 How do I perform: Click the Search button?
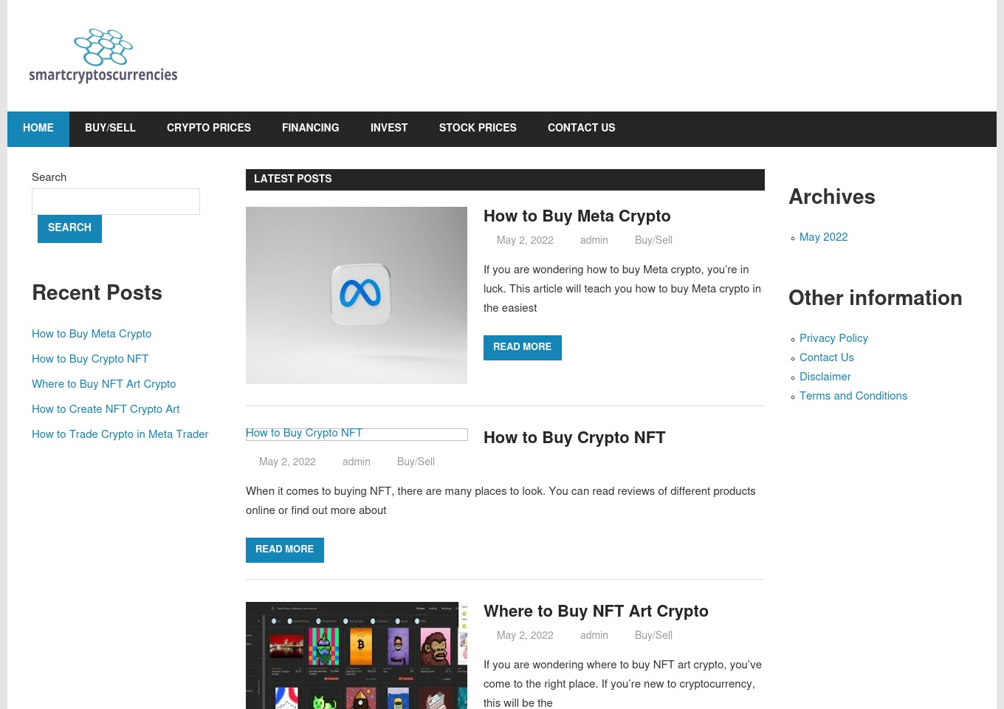pyautogui.click(x=69, y=228)
